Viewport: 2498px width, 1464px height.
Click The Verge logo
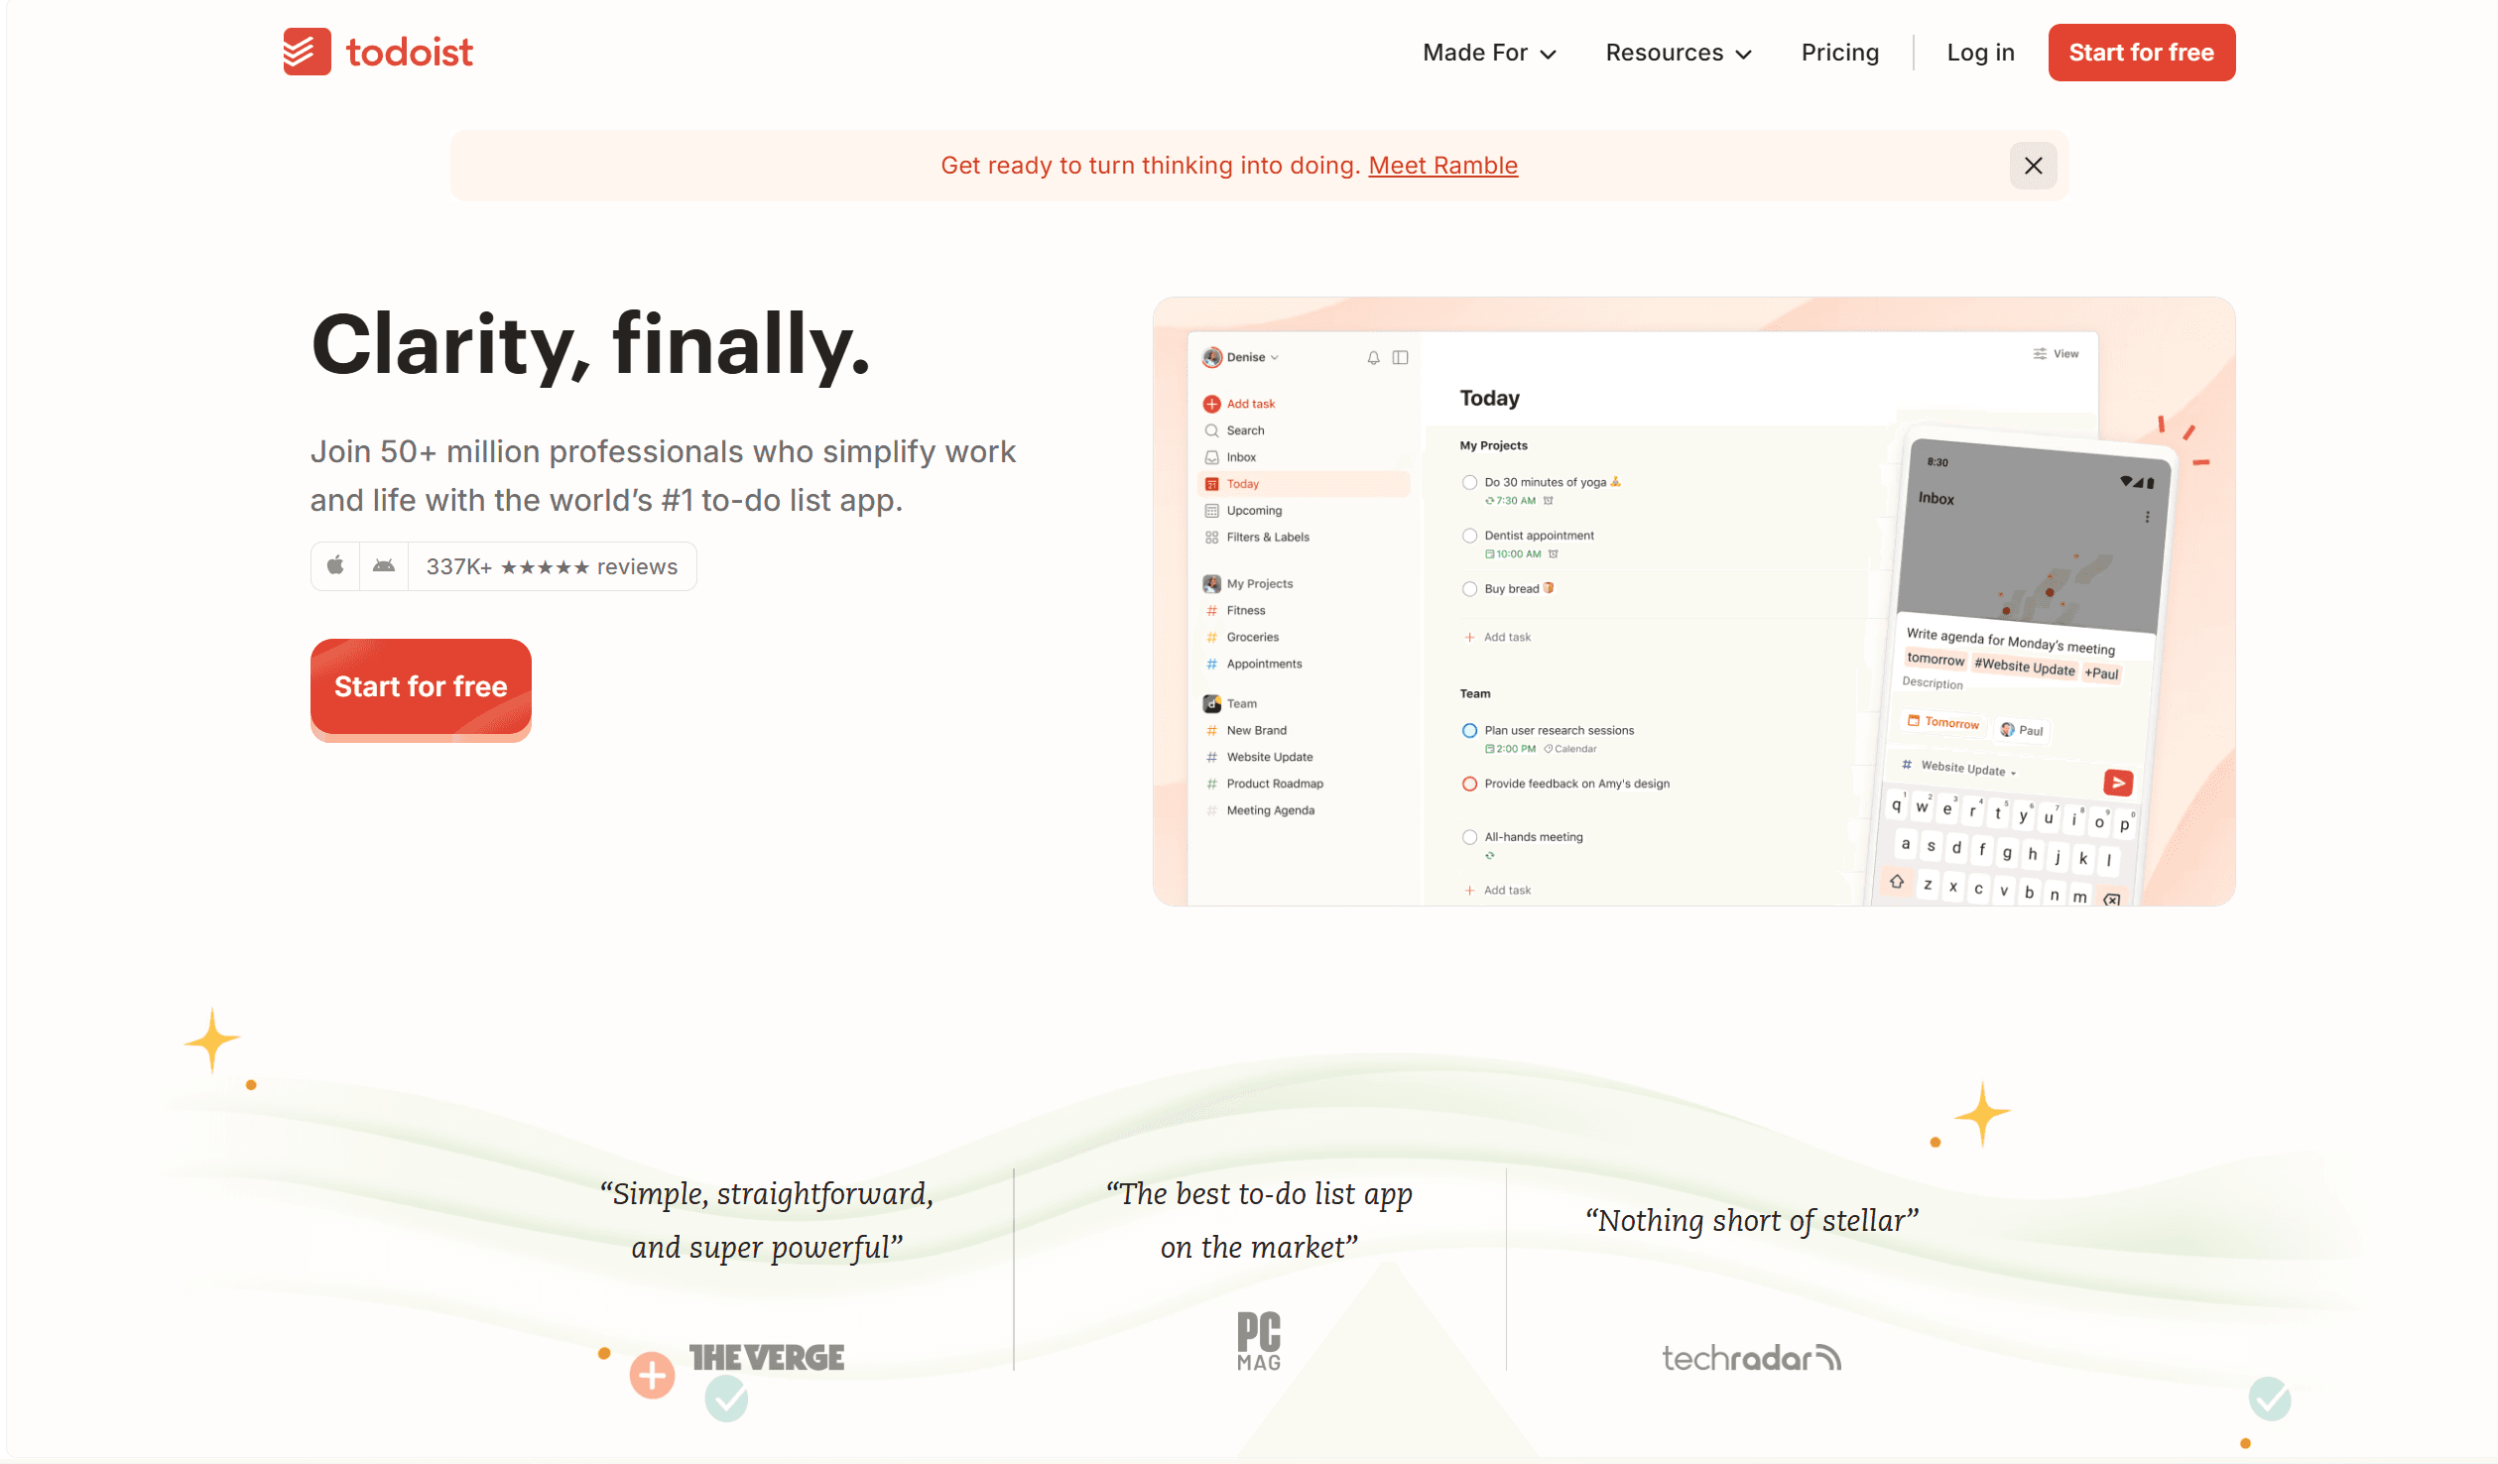point(767,1358)
